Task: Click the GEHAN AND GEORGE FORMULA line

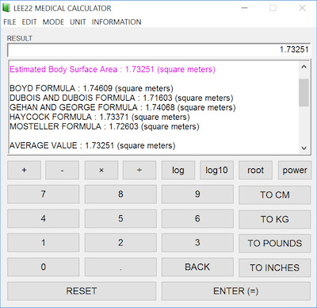Action: 123,107
